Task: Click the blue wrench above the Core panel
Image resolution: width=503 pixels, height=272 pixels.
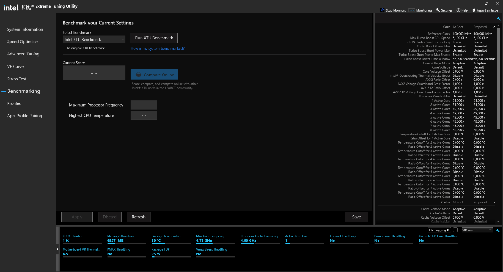Action: pos(499,19)
